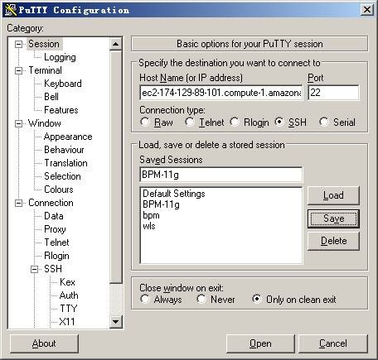The height and width of the screenshot is (360, 378).
Task: Select wls in saved sessions list
Action: coord(149,226)
